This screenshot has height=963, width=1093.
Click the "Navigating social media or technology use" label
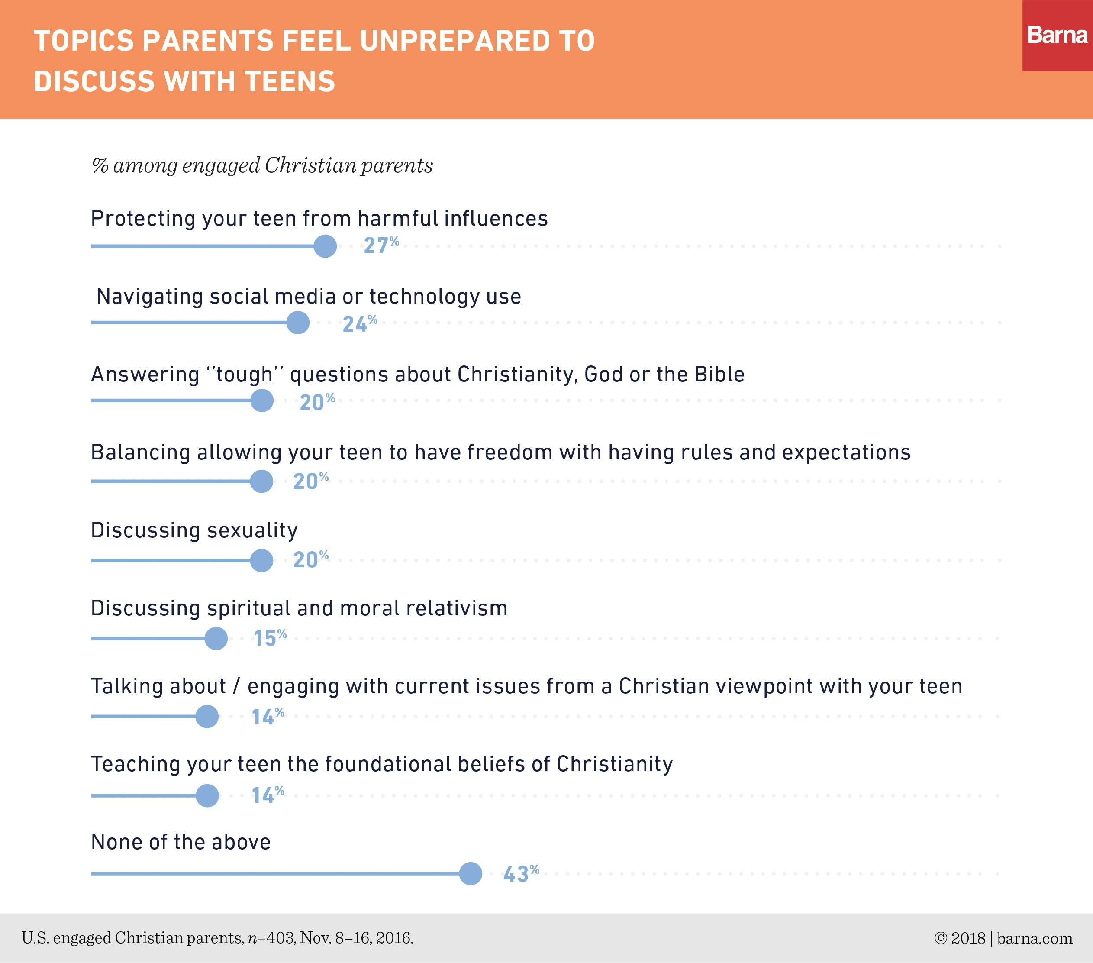[309, 296]
